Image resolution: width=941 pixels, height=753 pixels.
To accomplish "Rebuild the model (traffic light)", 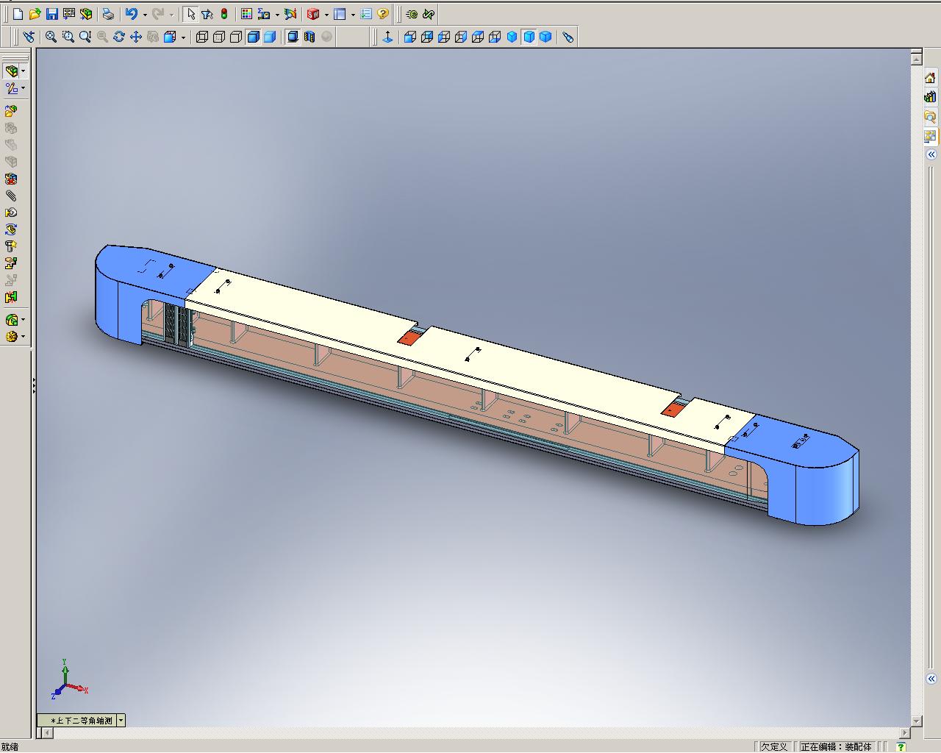I will [x=224, y=14].
